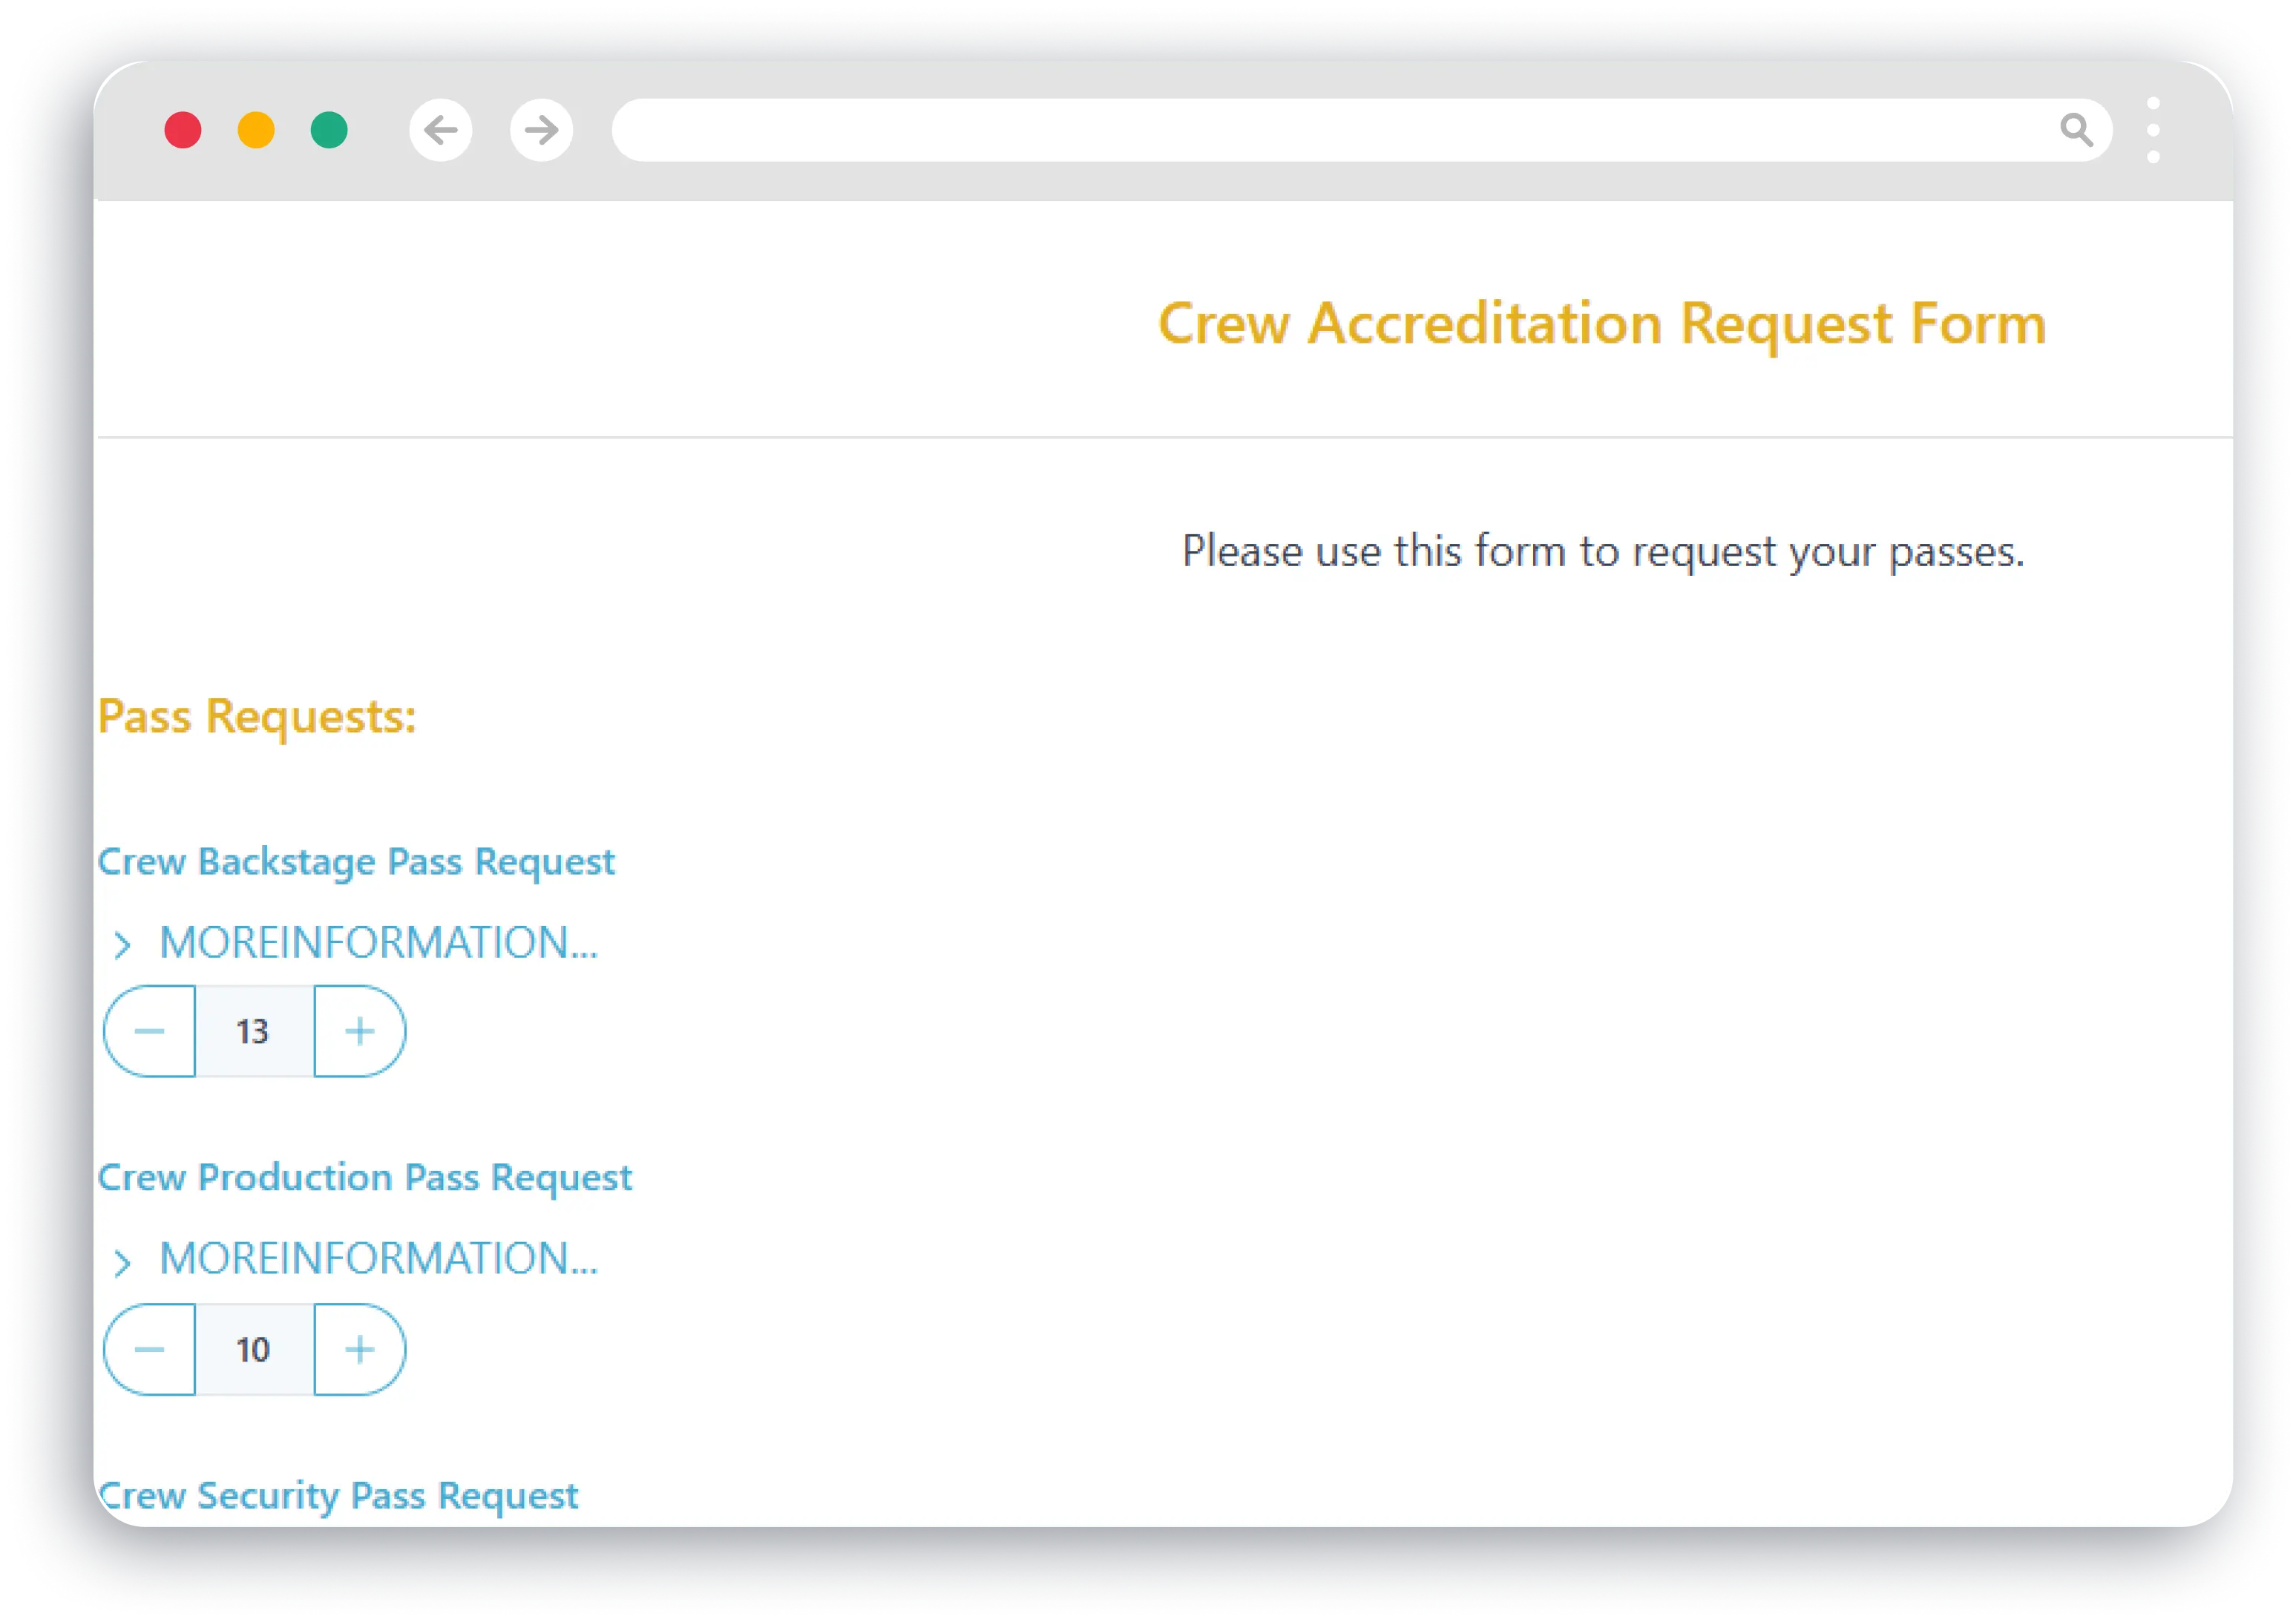The width and height of the screenshot is (2296, 1622).
Task: Click the yellow window control circle
Action: [x=256, y=130]
